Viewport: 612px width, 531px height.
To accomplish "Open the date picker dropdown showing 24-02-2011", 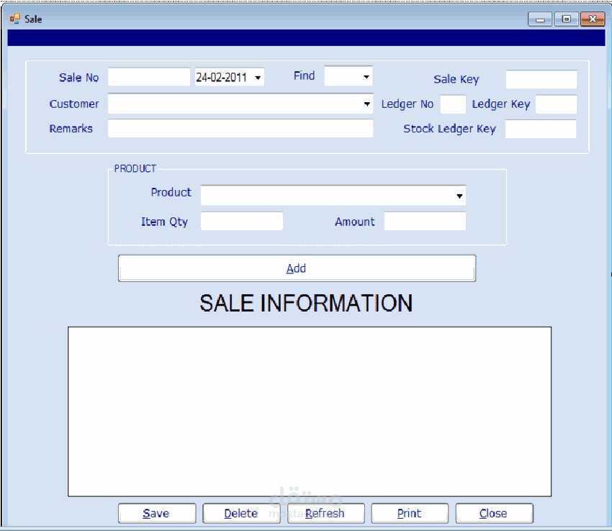I will tap(258, 77).
